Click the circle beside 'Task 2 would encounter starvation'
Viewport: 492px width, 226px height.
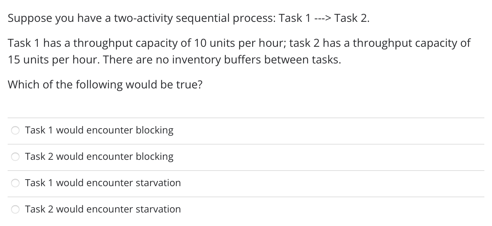click(x=15, y=209)
